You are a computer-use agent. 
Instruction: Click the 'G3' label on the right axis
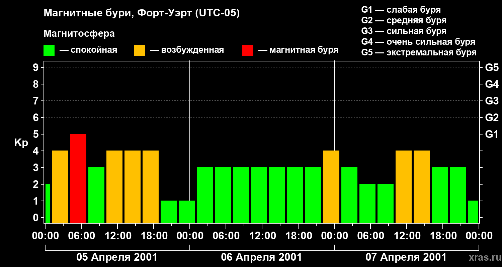click(x=492, y=101)
